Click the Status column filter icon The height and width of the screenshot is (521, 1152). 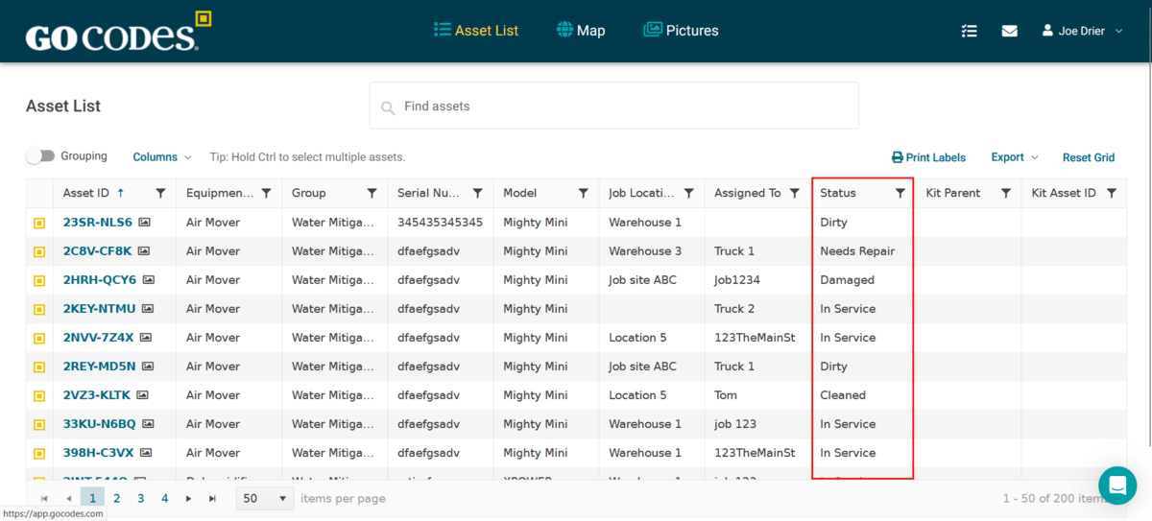(x=900, y=193)
